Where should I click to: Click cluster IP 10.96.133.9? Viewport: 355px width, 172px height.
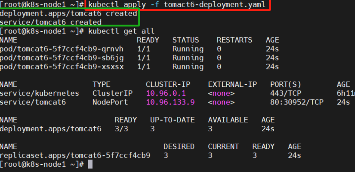170,102
